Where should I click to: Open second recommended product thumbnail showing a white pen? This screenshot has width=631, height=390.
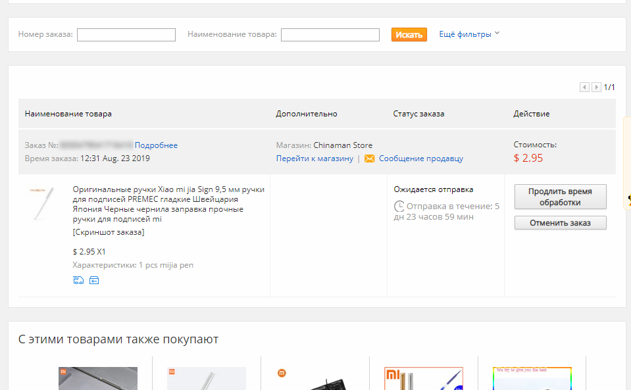(x=207, y=378)
